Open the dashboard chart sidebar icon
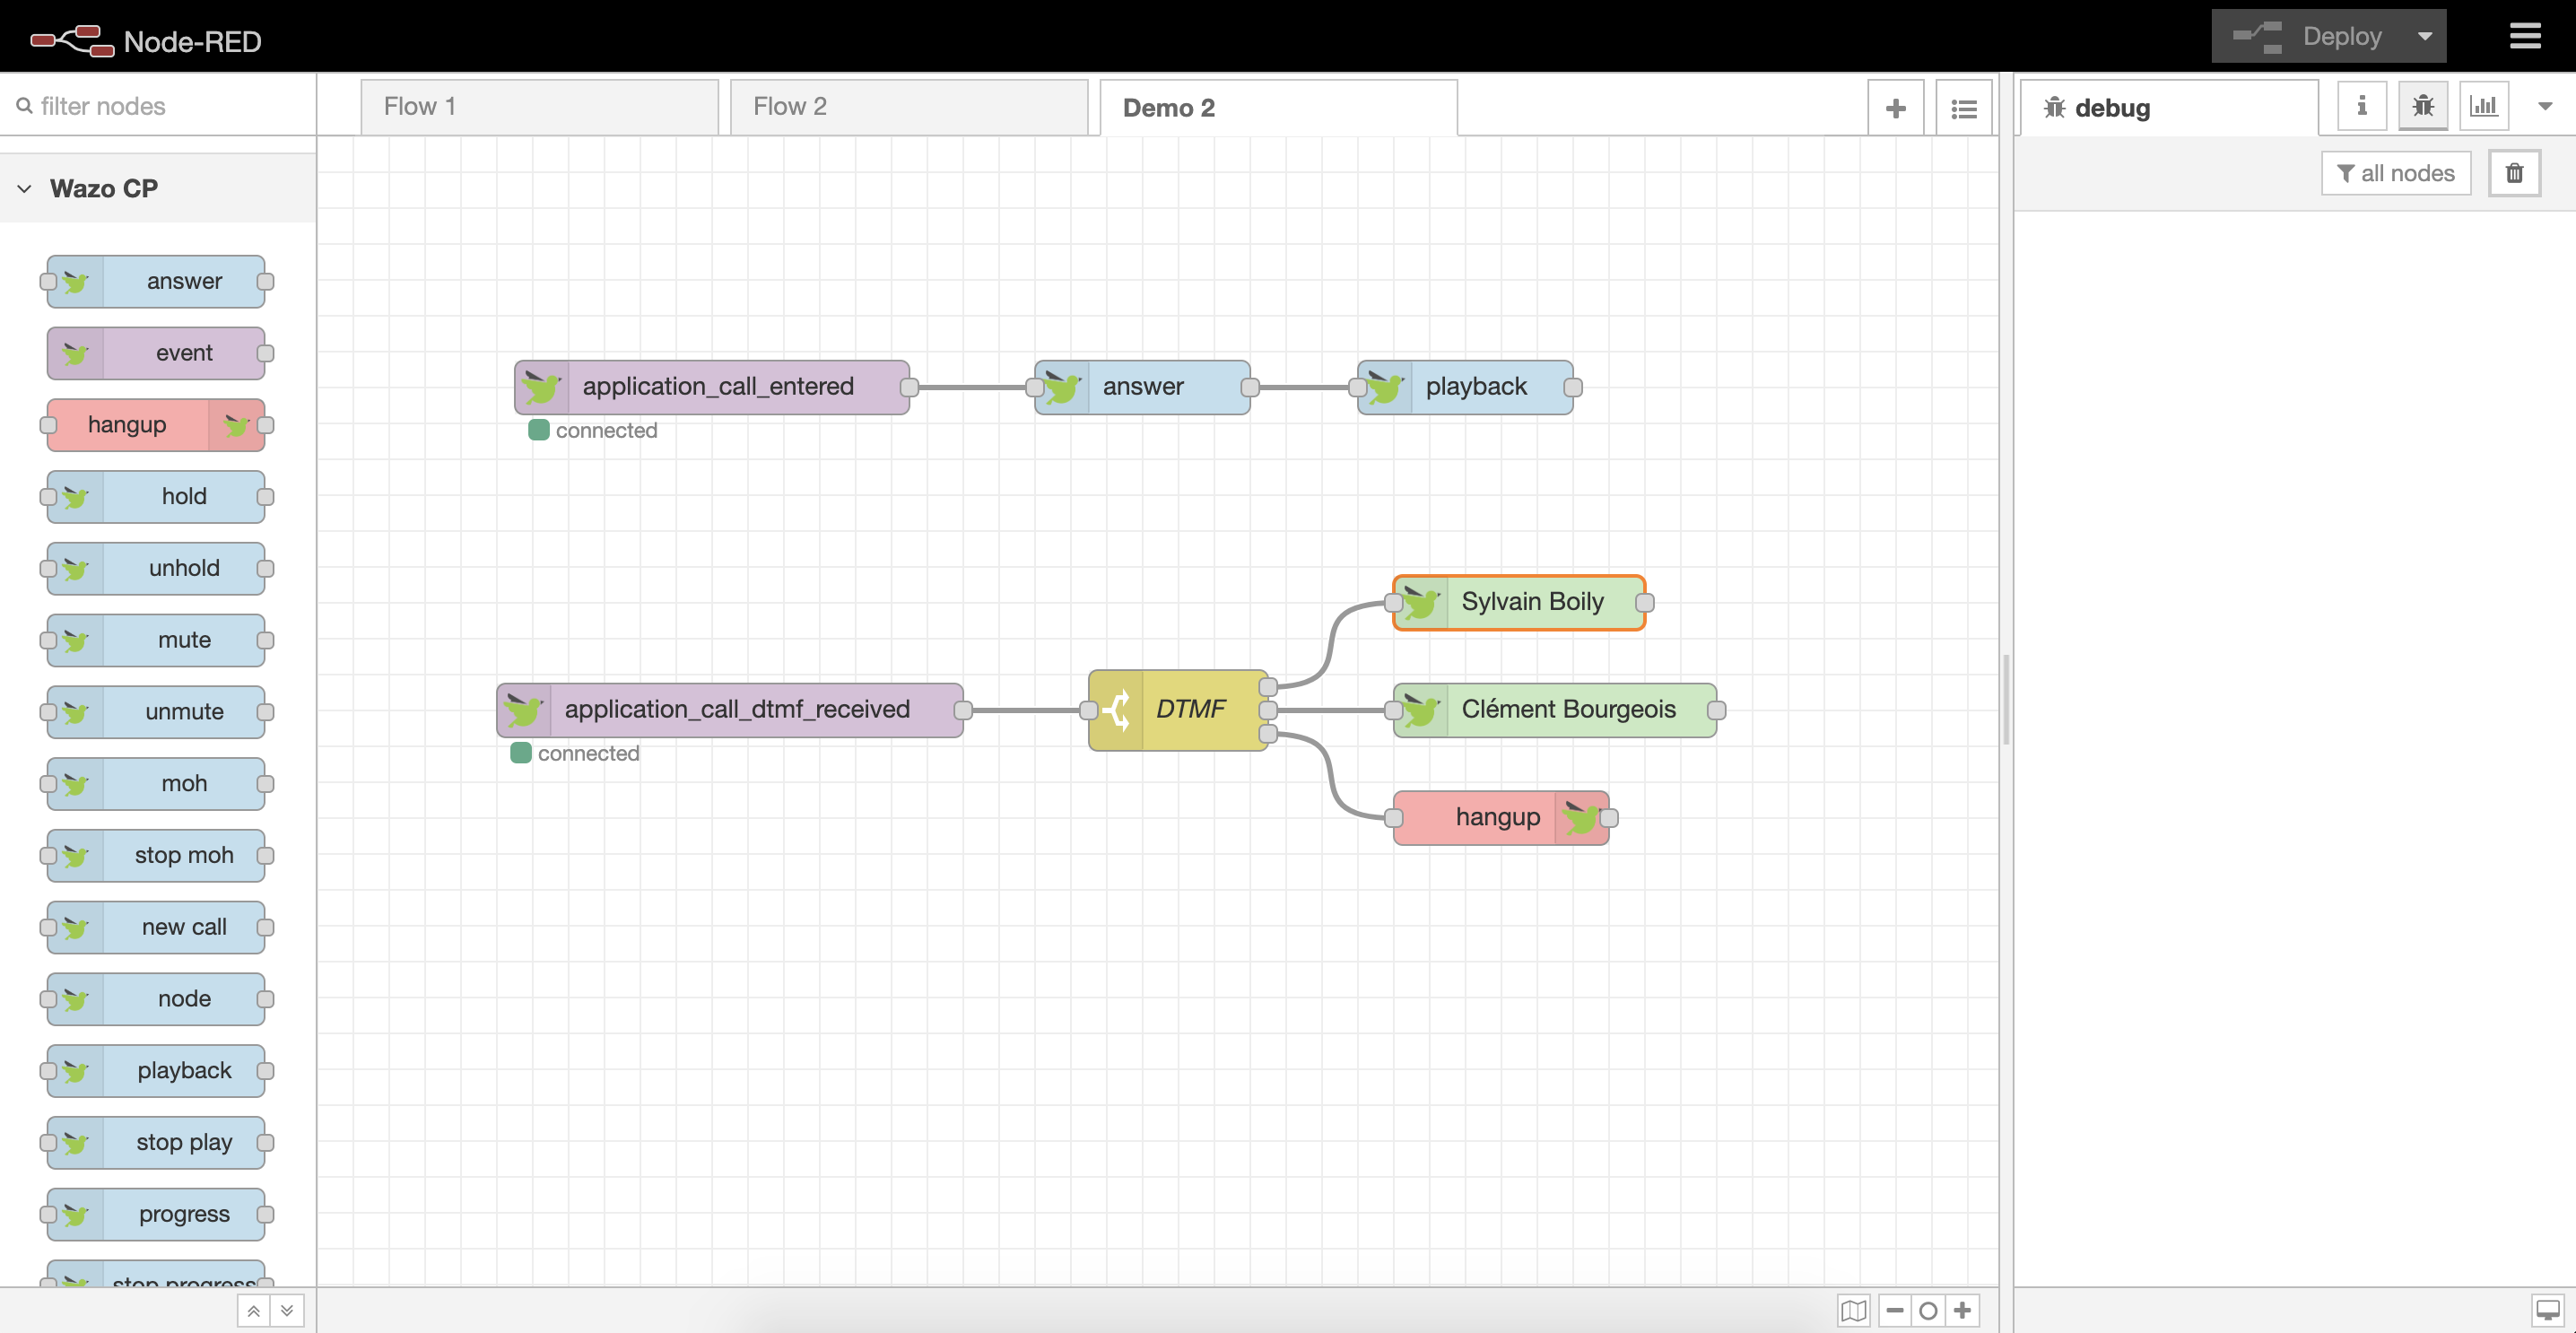 point(2484,106)
